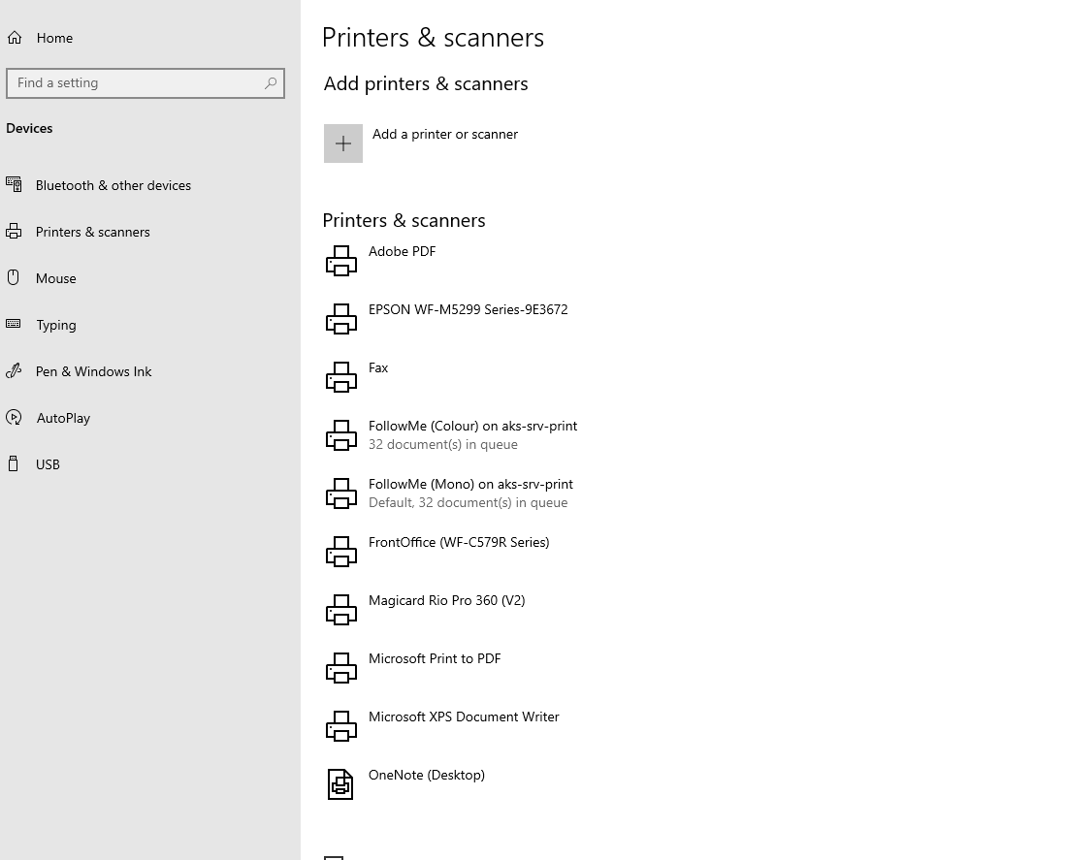Screen dimensions: 1067x860
Task: Open Typing settings
Action: [56, 325]
